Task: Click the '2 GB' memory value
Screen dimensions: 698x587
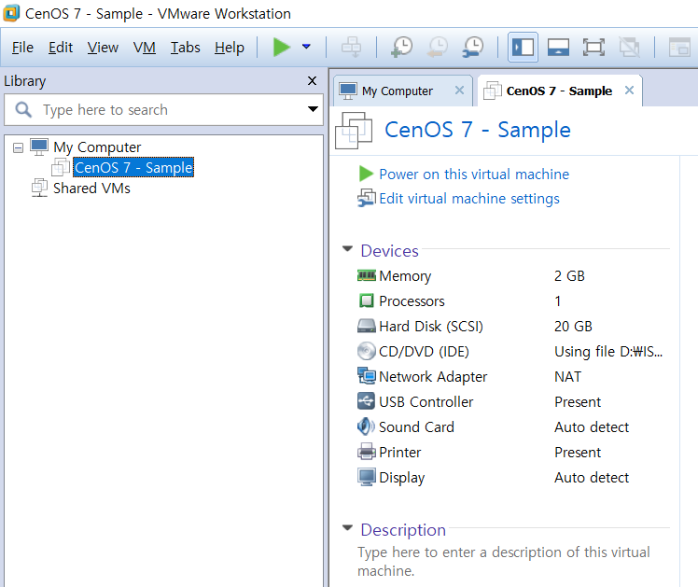Action: (569, 276)
